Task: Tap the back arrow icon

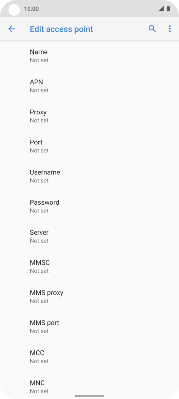Action: tap(12, 29)
